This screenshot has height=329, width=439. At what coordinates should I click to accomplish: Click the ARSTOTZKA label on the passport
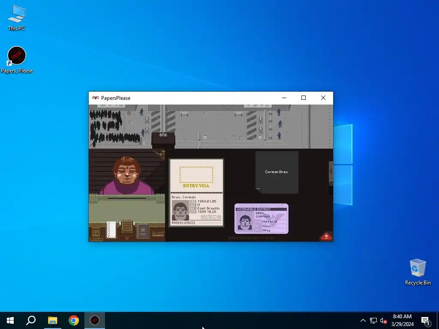tap(211, 217)
